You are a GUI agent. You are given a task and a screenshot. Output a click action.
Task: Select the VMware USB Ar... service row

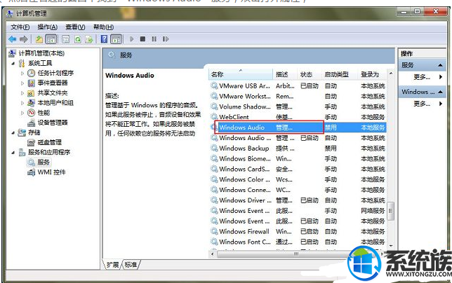[298, 86]
